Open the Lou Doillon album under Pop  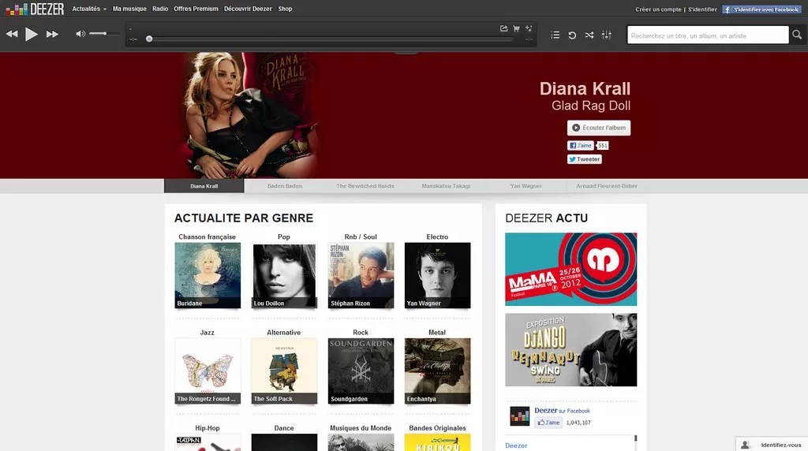click(x=284, y=275)
